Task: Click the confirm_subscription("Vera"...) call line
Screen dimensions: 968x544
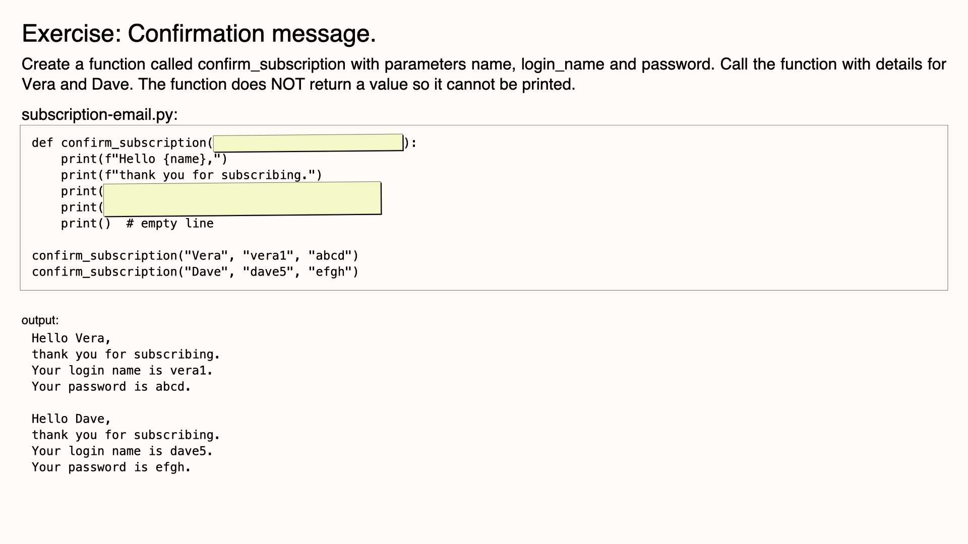Action: (x=195, y=256)
